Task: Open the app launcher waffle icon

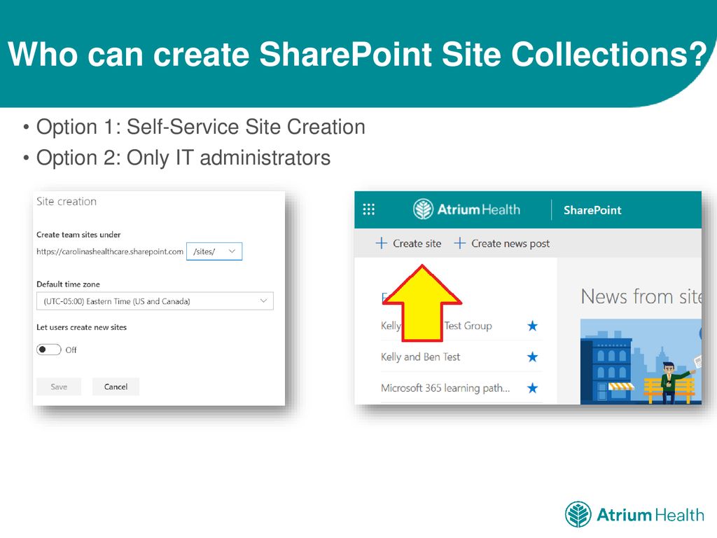Action: click(368, 209)
